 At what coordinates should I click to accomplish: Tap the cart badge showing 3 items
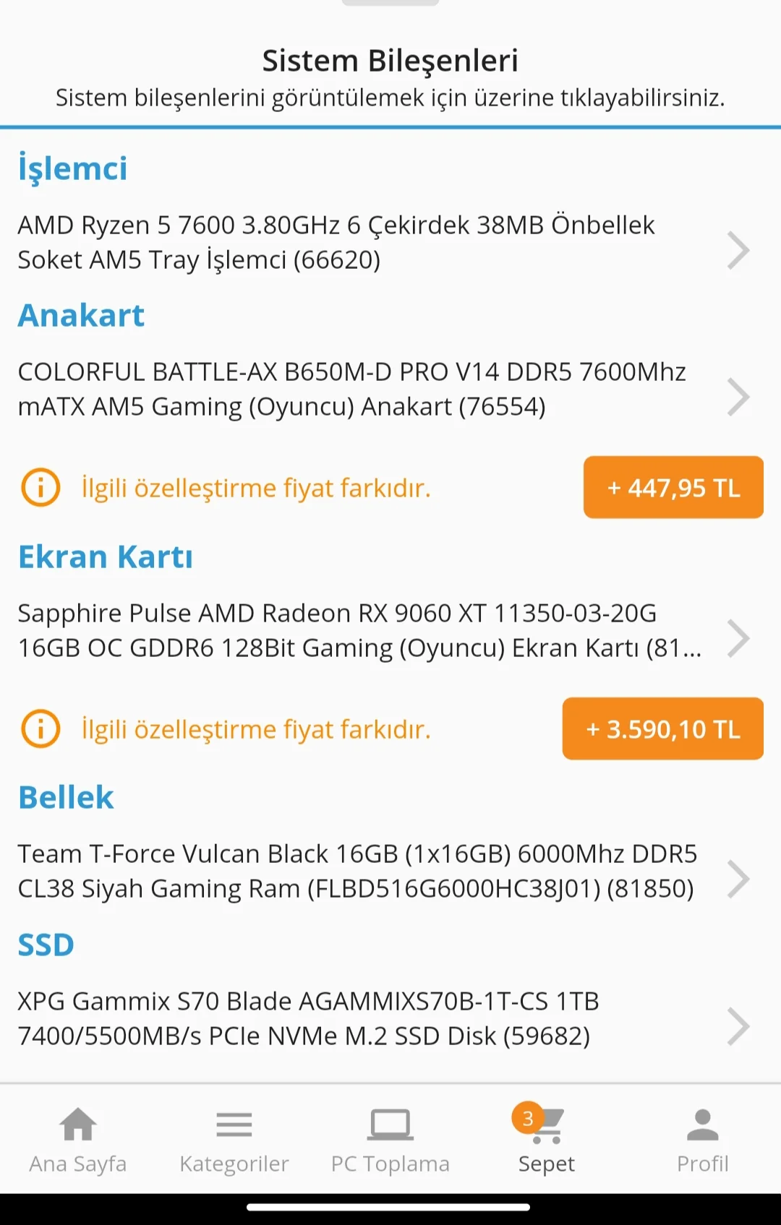point(528,1118)
